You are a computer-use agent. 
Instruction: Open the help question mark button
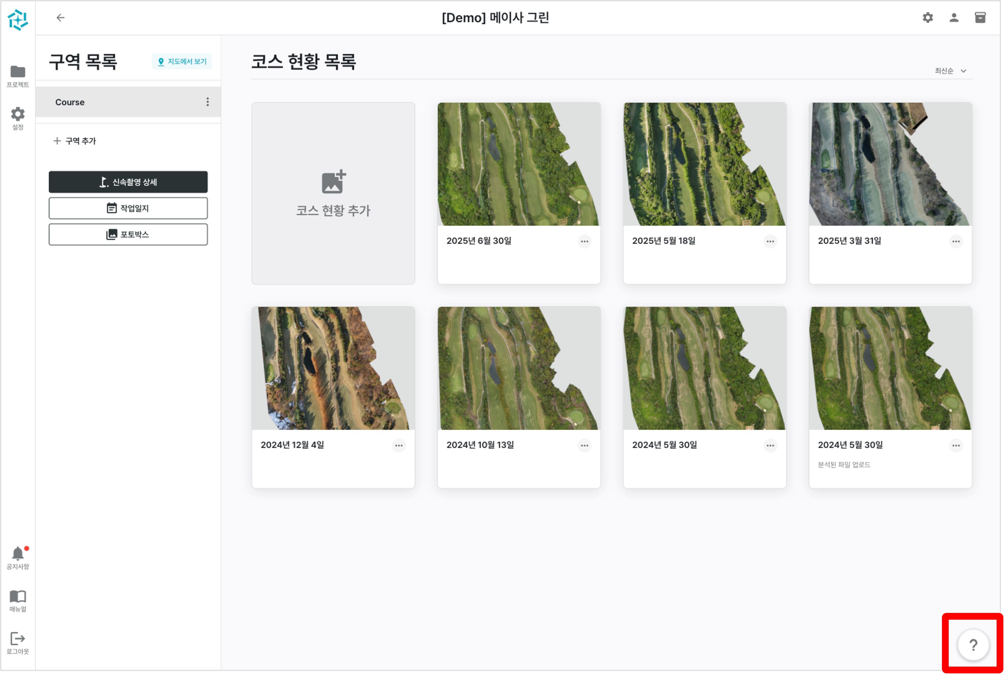973,644
